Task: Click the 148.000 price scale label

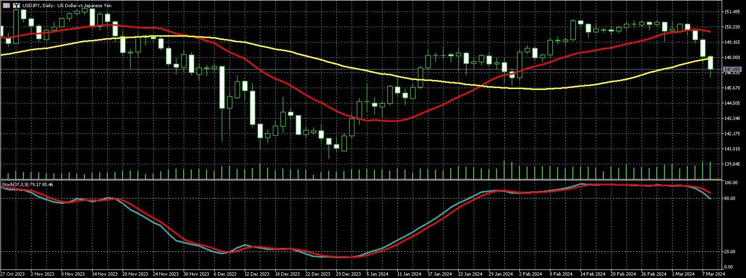Action: pos(732,57)
